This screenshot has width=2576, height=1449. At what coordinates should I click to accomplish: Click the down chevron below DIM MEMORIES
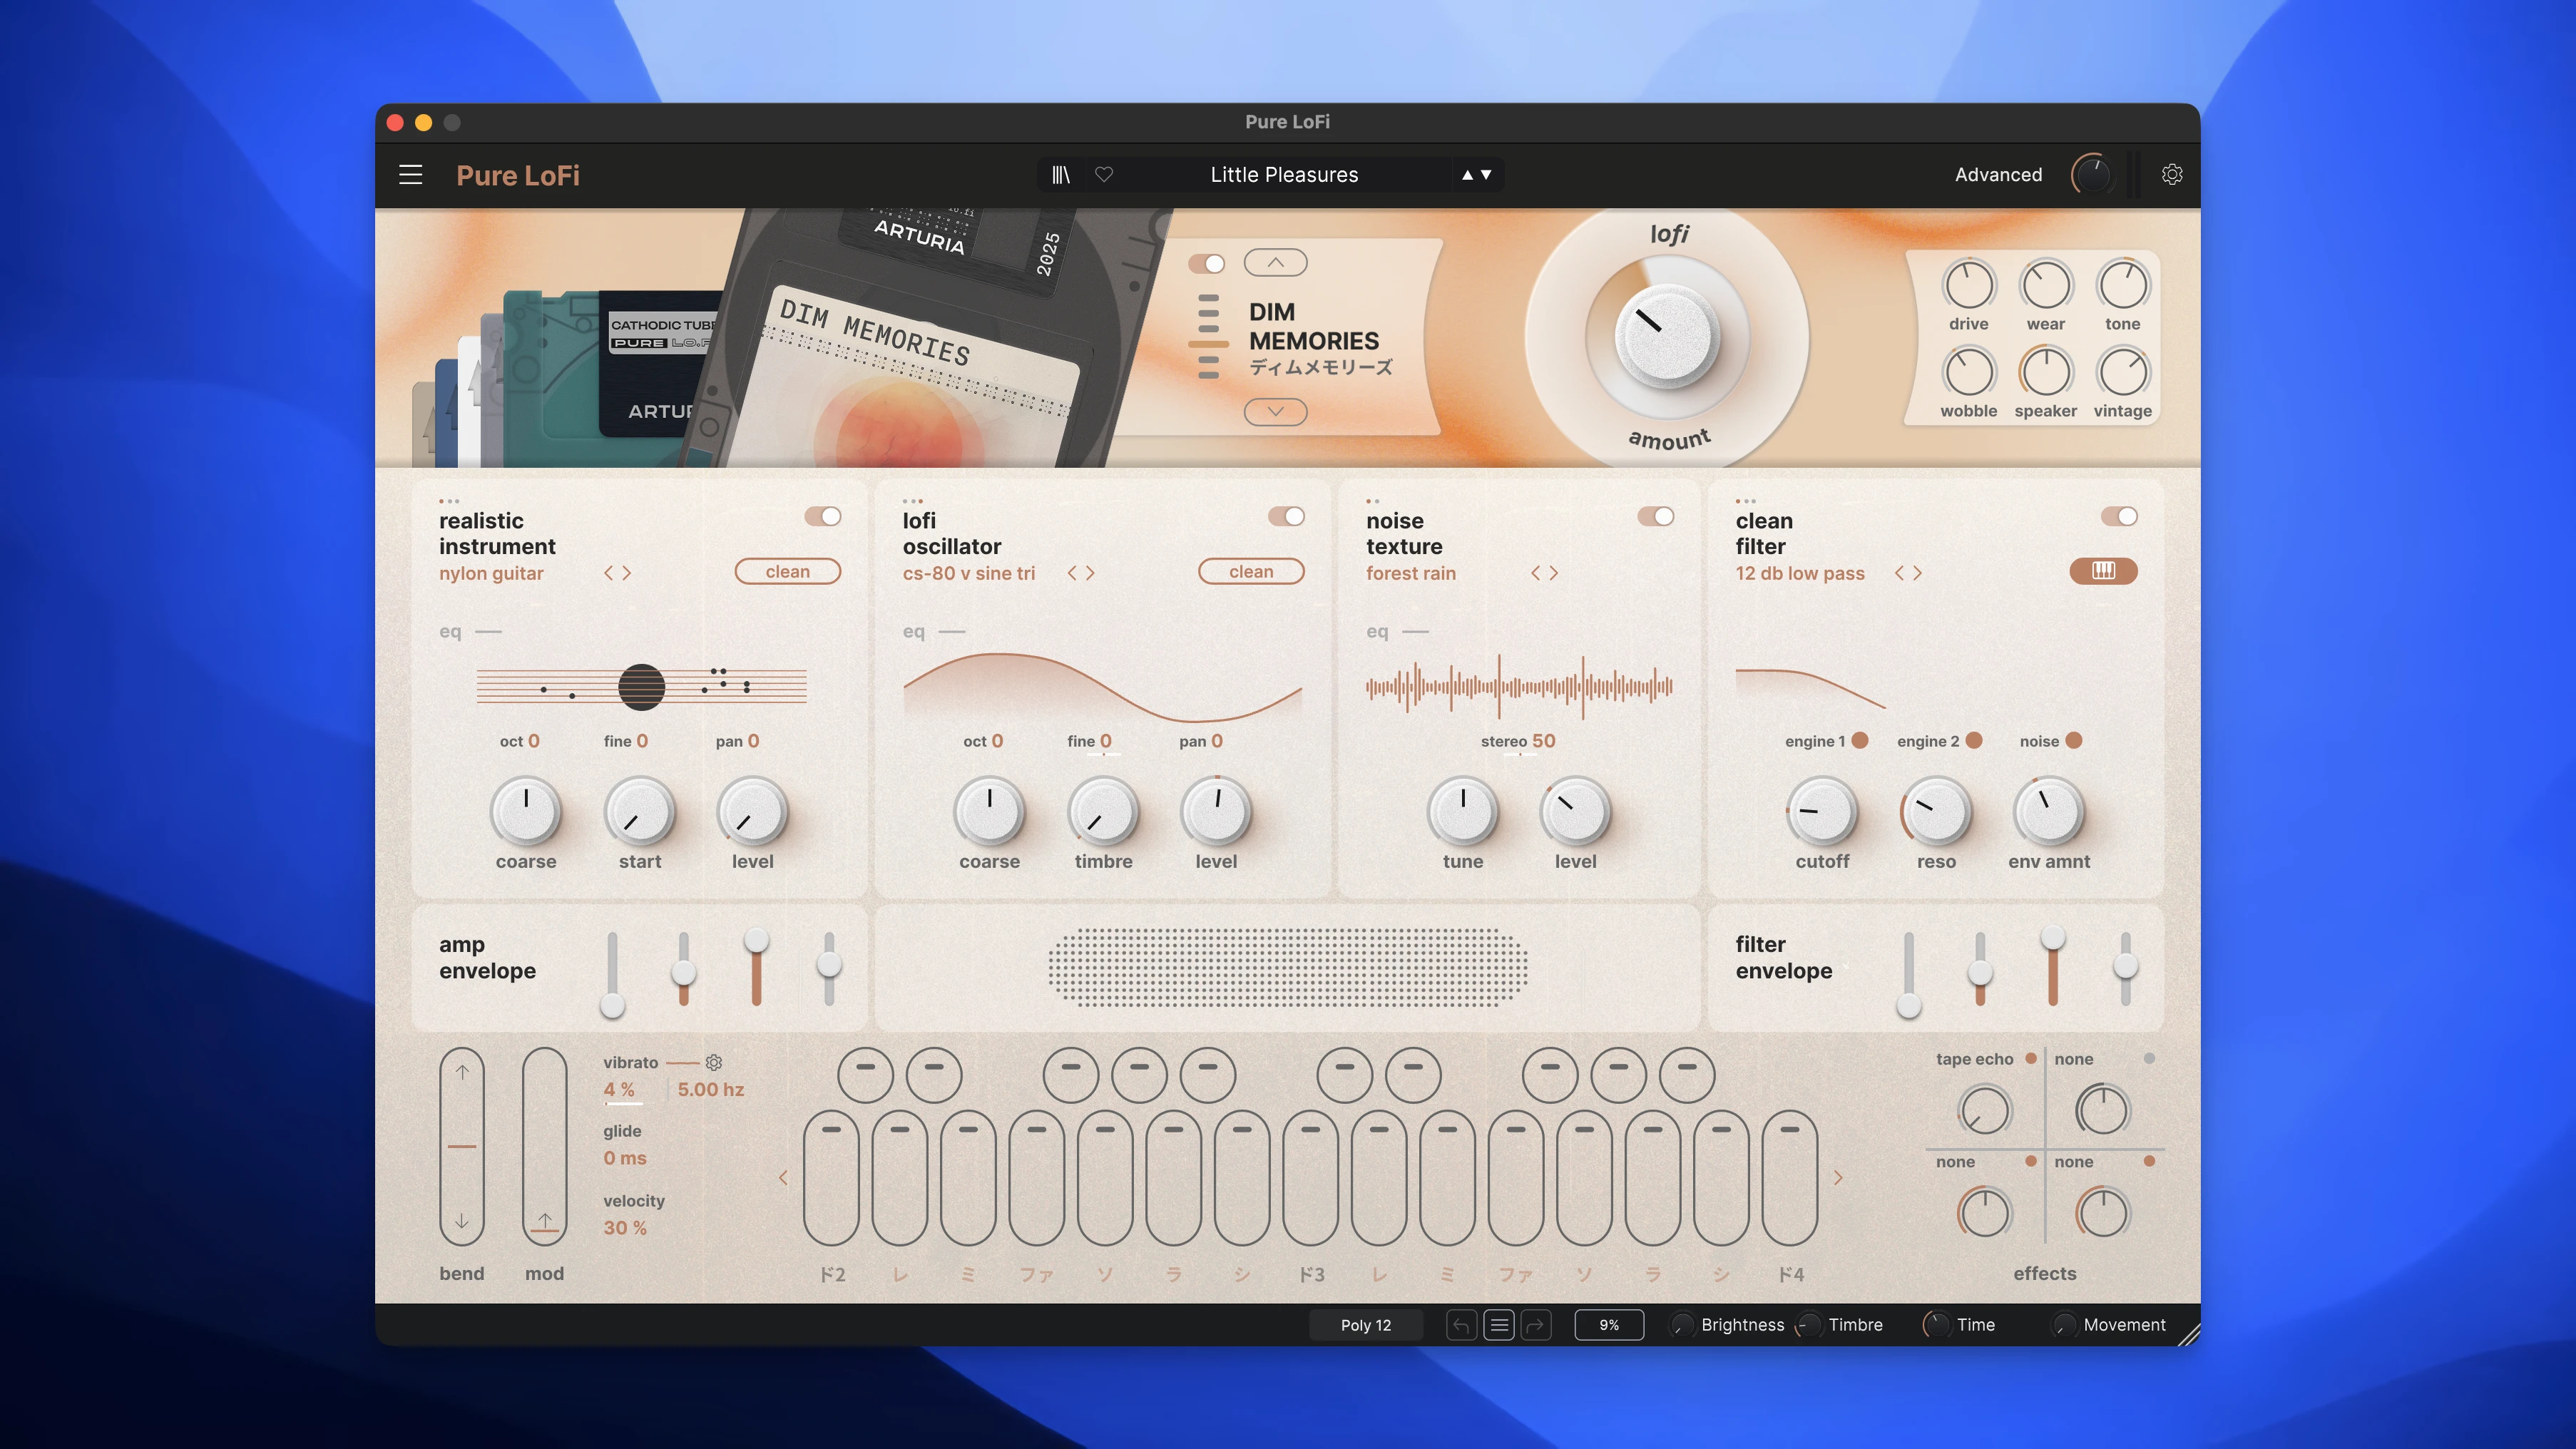[1275, 412]
